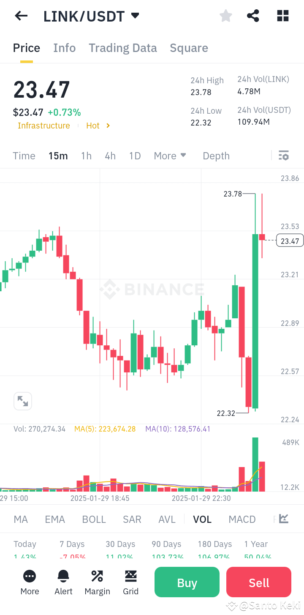Image resolution: width=304 pixels, height=615 pixels.
Task: Activate the MACD indicator
Action: point(242,519)
